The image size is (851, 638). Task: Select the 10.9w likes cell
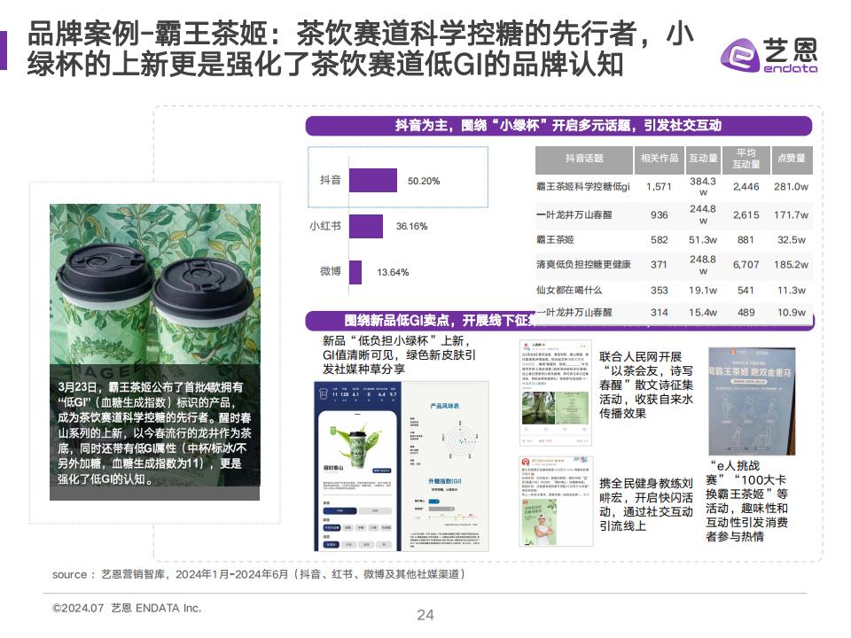792,313
